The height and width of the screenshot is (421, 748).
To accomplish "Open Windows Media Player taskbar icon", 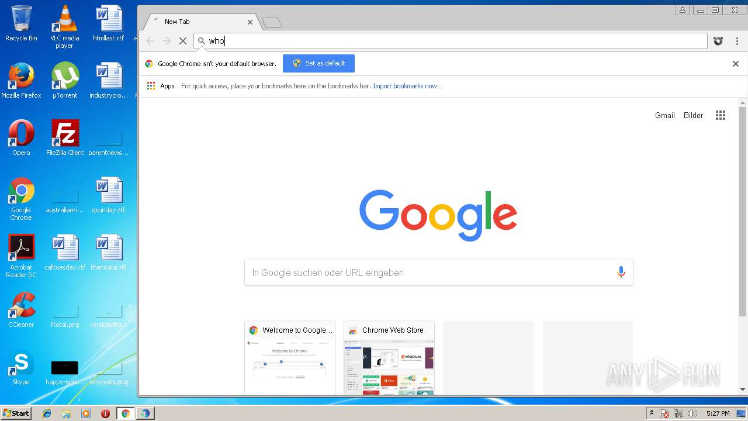I will point(86,413).
